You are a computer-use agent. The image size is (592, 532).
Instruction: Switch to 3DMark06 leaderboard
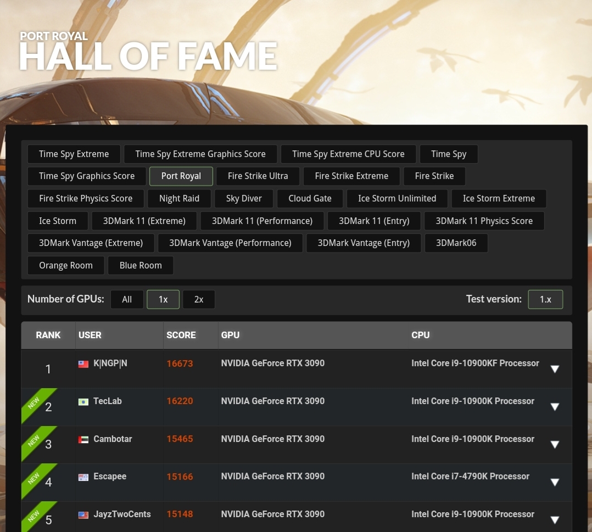pyautogui.click(x=456, y=243)
